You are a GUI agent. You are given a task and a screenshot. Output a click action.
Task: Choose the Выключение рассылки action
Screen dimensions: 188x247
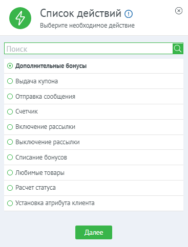tap(94, 142)
